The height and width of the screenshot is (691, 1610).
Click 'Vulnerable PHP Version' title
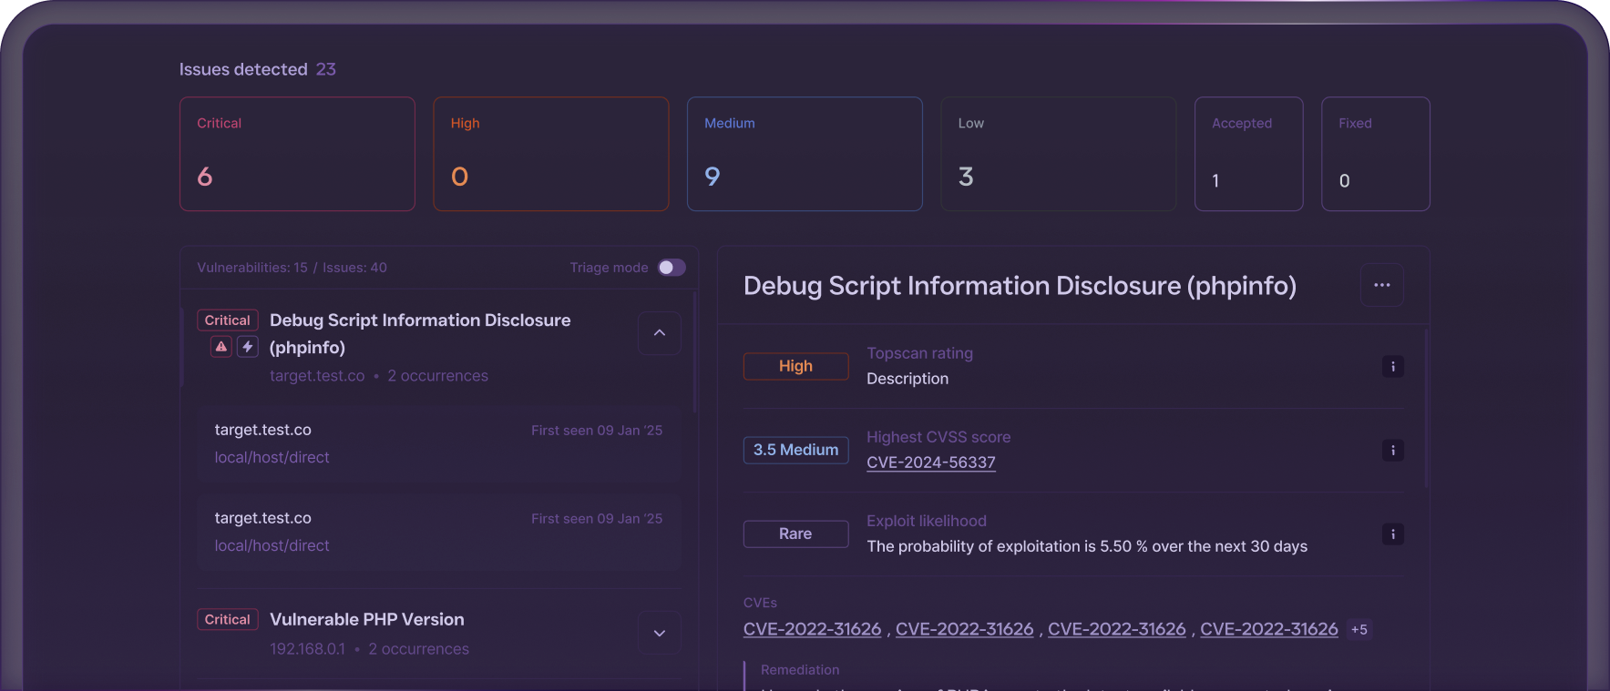pyautogui.click(x=367, y=619)
